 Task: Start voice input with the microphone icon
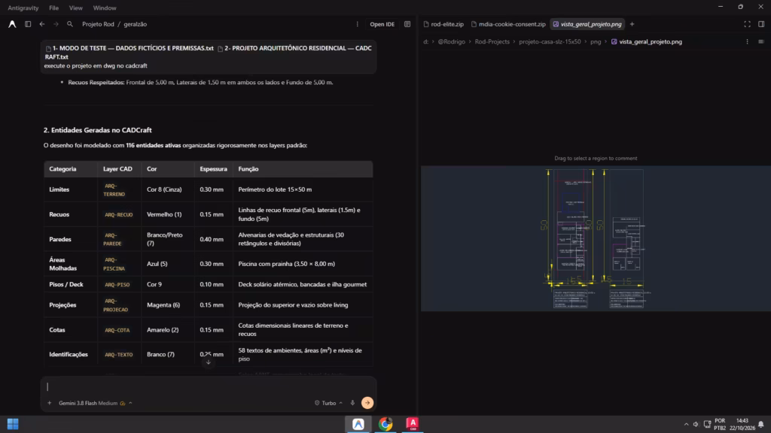(x=352, y=403)
